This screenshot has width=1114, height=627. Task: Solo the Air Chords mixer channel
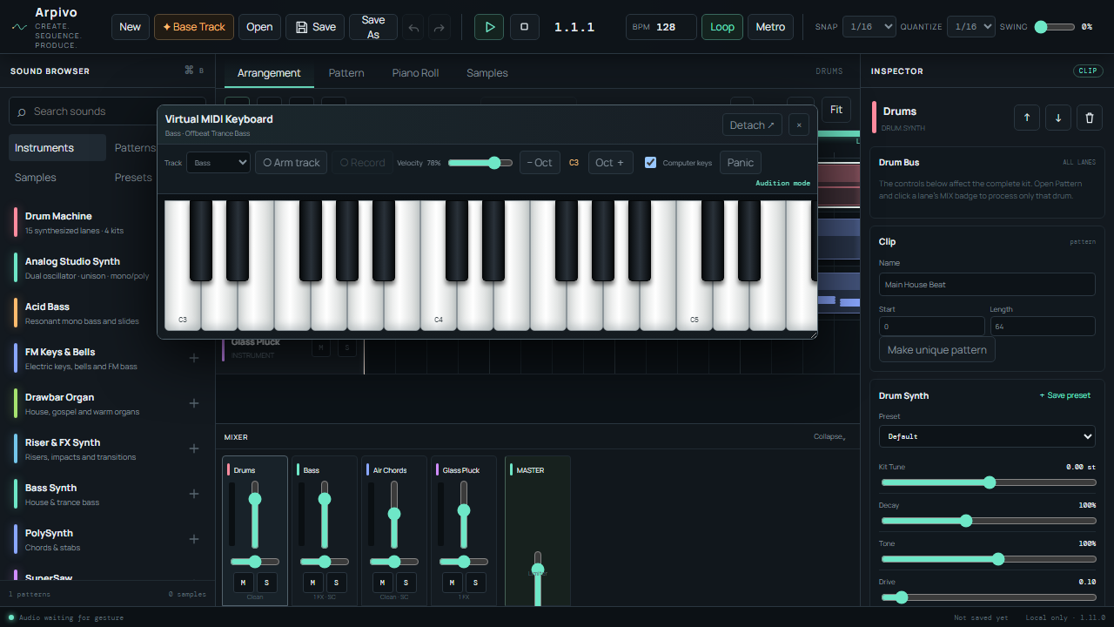(406, 582)
